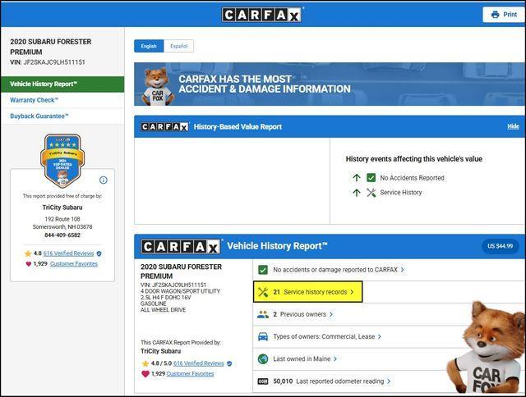Viewport: 526px width, 397px height.
Task: Click the green No Accidents Reported checkmark
Action: coord(371,178)
